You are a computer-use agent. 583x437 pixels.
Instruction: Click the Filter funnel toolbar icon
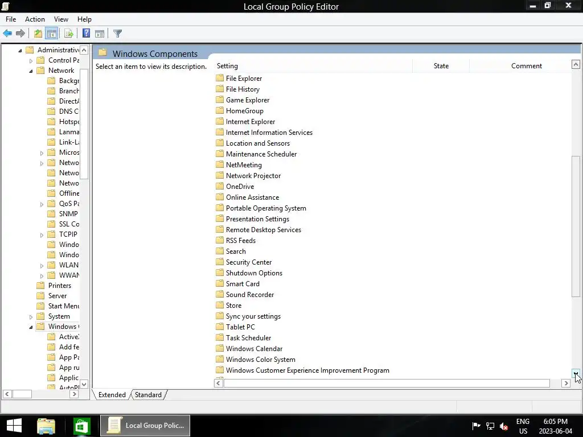coord(117,34)
